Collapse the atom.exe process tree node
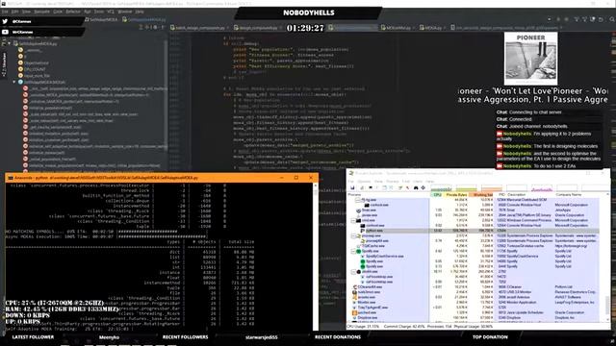Screen dimensions: 616x346 click(353, 271)
